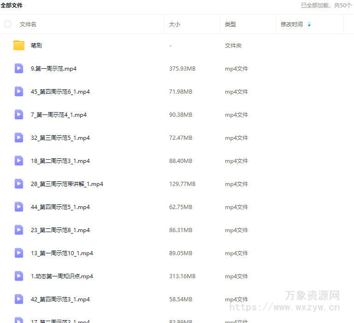Click the 已全部加载，共50个 status text
Image resolution: width=354 pixels, height=323 pixels.
coord(326,5)
